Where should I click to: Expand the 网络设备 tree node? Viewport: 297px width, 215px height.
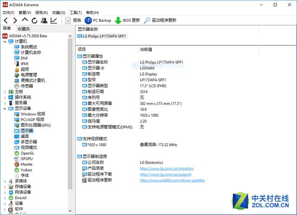[x=5, y=192]
